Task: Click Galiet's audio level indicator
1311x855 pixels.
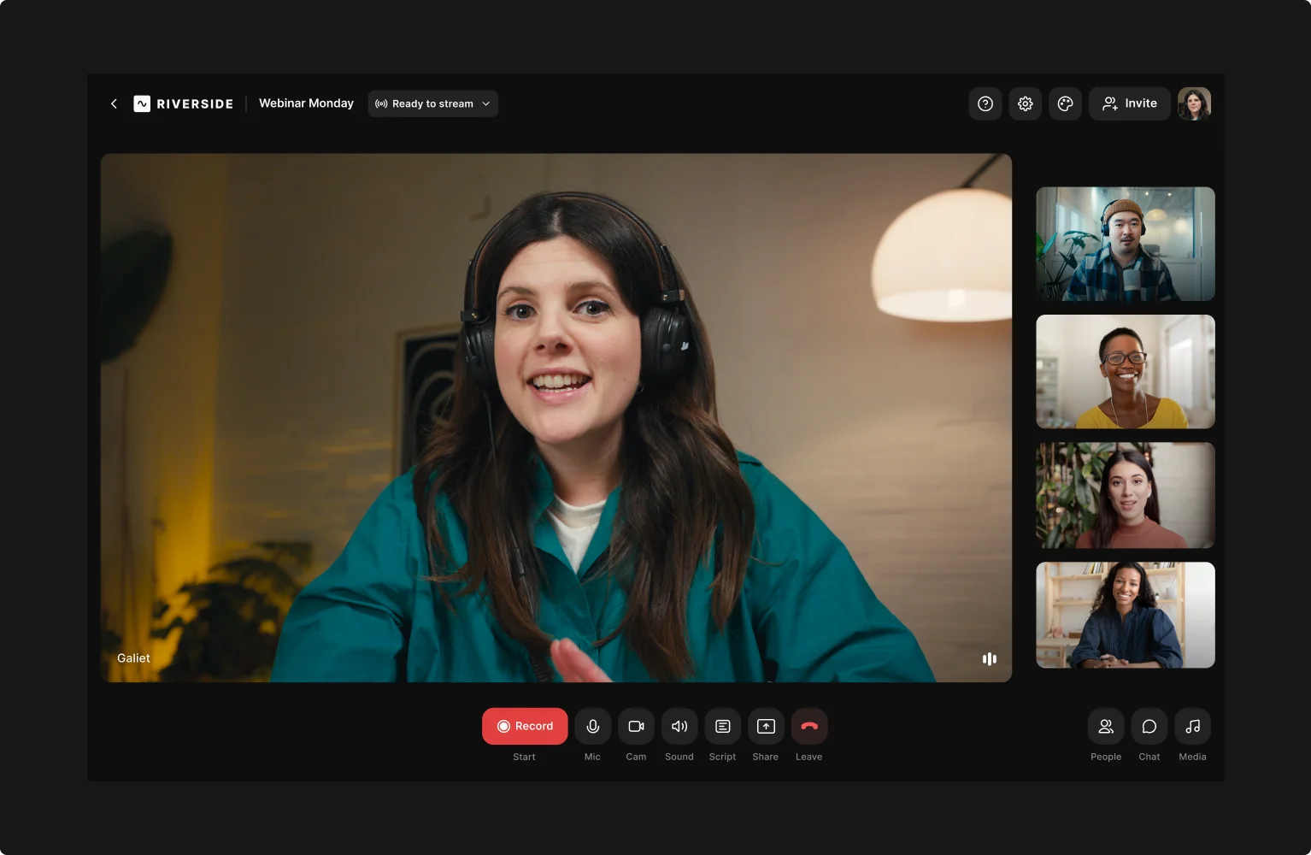Action: click(x=989, y=658)
